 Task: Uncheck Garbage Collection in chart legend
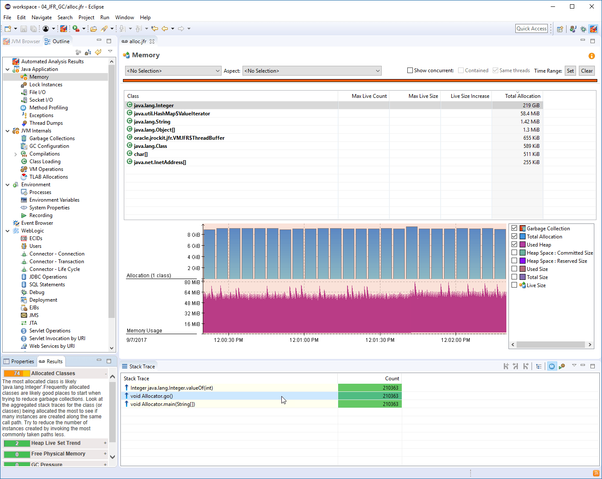tap(514, 228)
